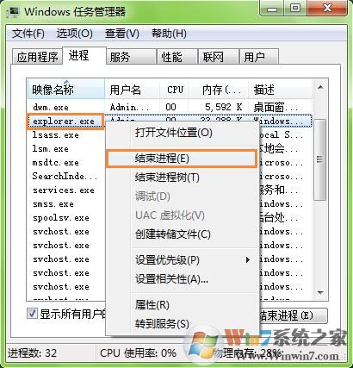Image resolution: width=353 pixels, height=368 pixels.
Task: Choose 打开文件位置(O) in context menu
Action: [183, 133]
